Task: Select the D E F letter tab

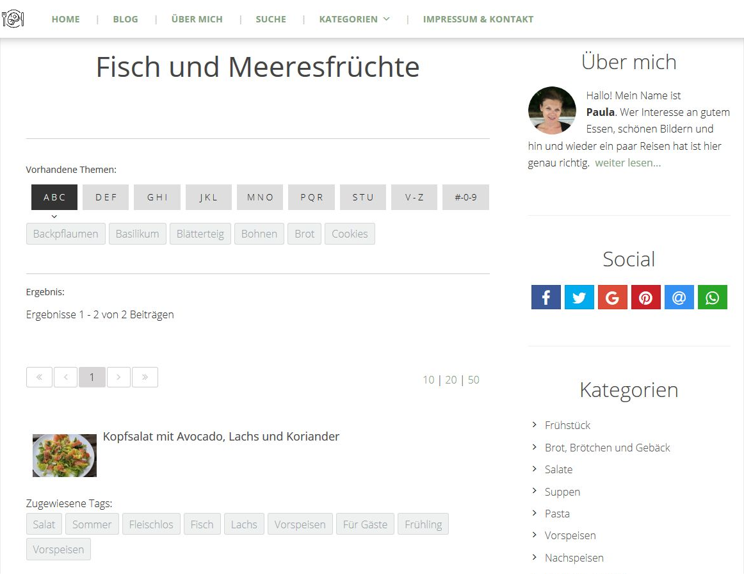Action: tap(106, 197)
